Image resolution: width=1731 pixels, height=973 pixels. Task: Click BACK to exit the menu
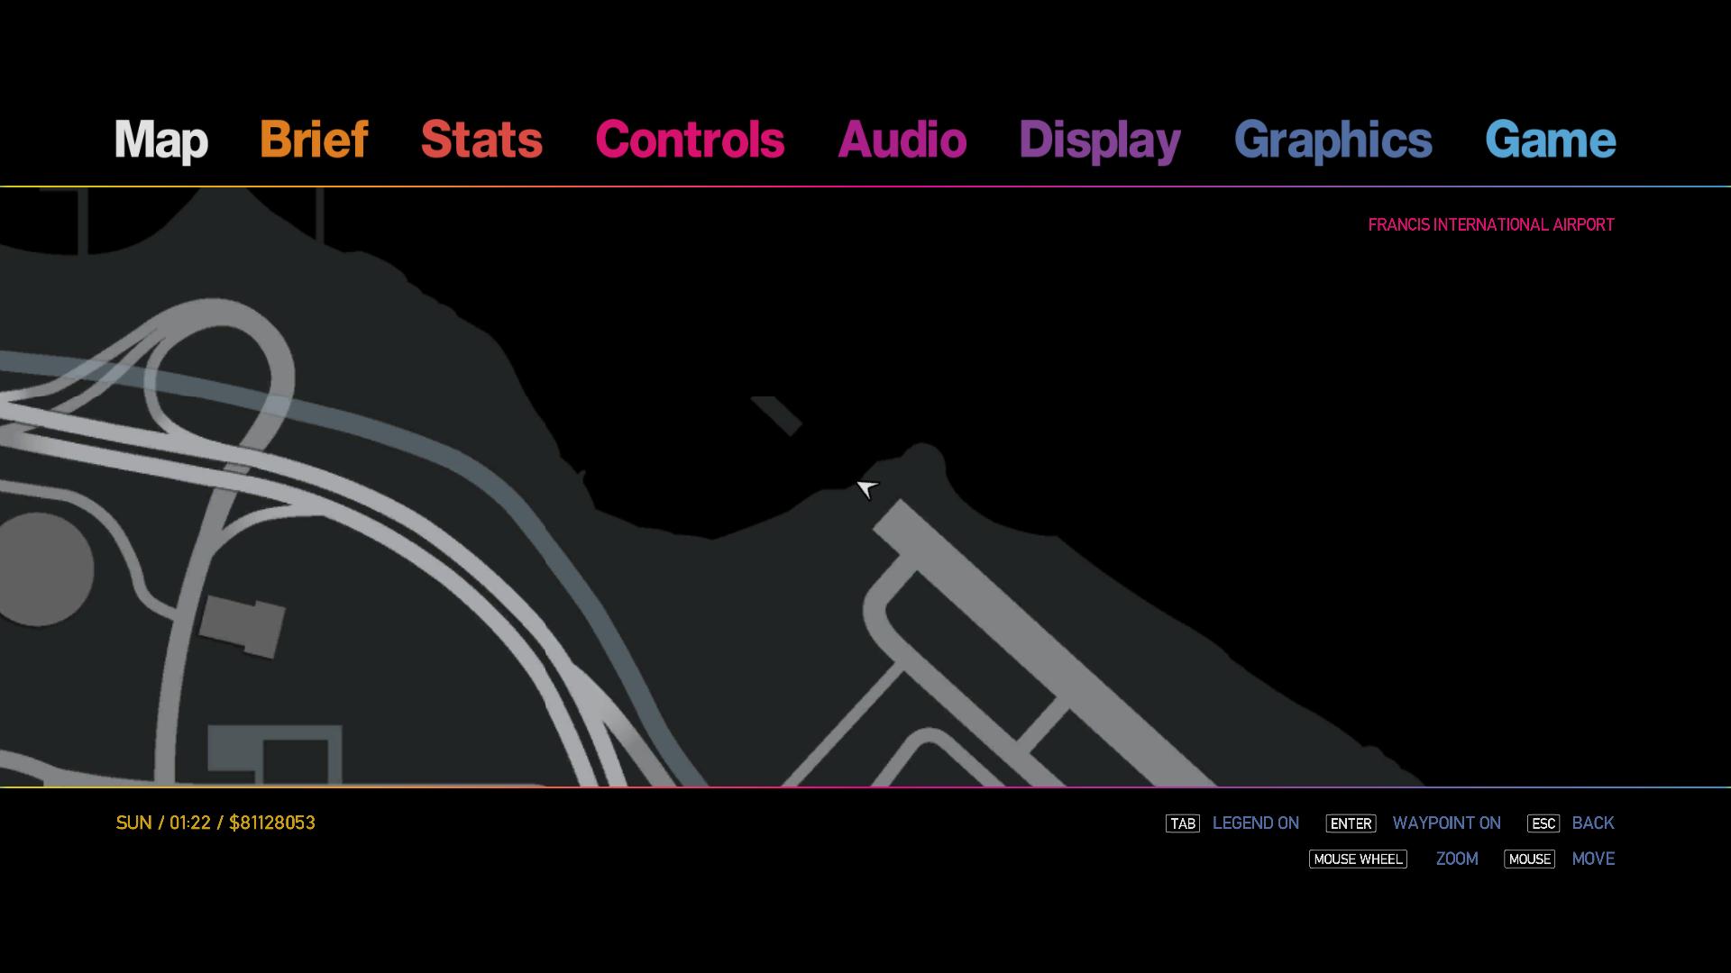[1592, 823]
